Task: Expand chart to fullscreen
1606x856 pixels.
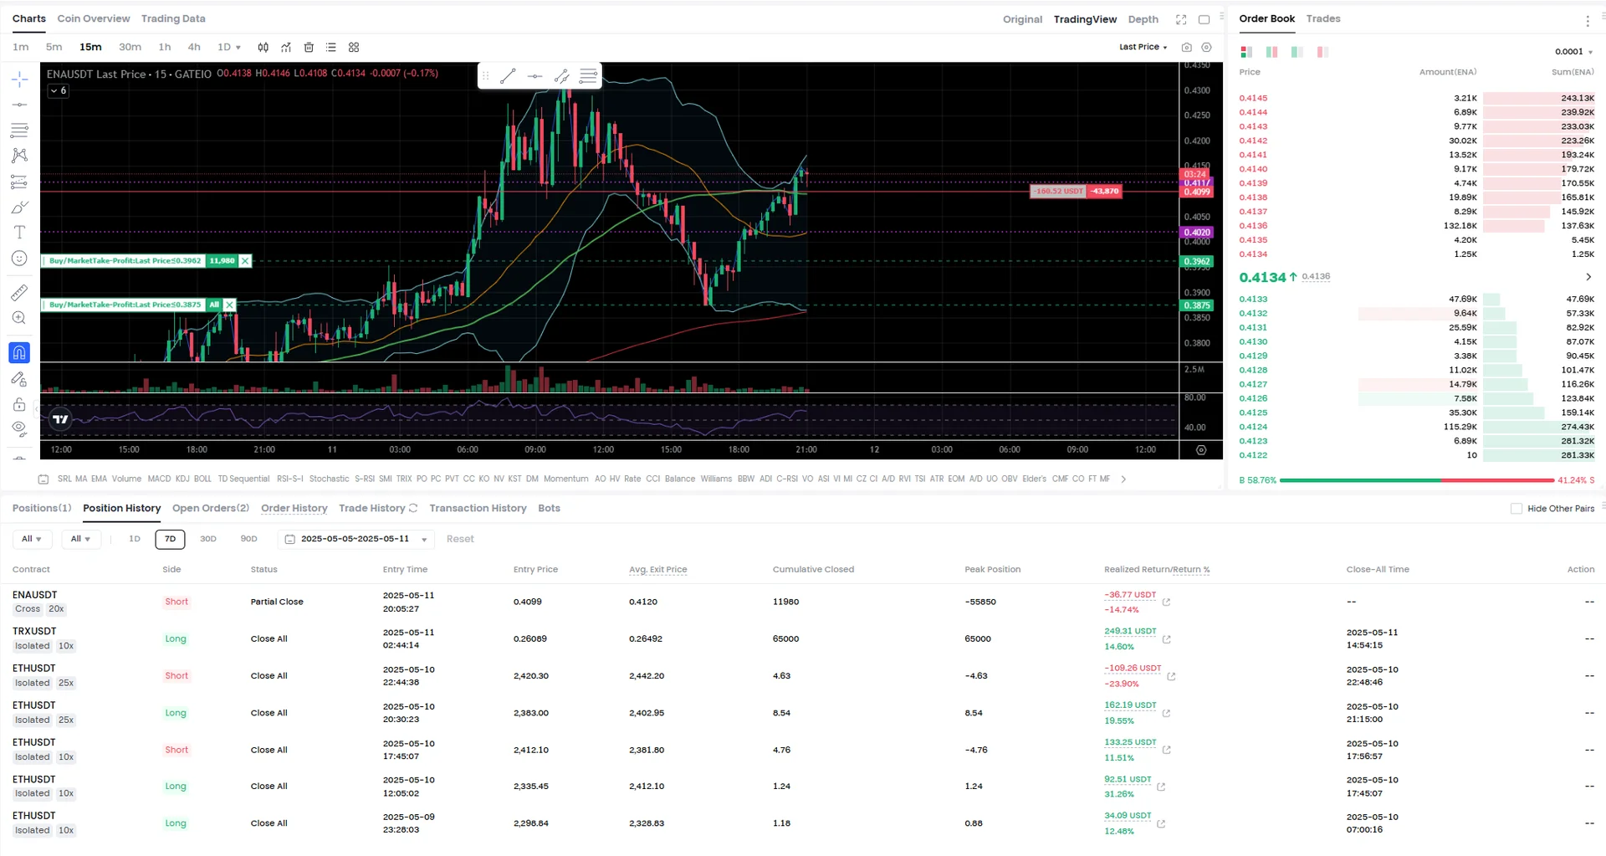Action: [x=1181, y=19]
